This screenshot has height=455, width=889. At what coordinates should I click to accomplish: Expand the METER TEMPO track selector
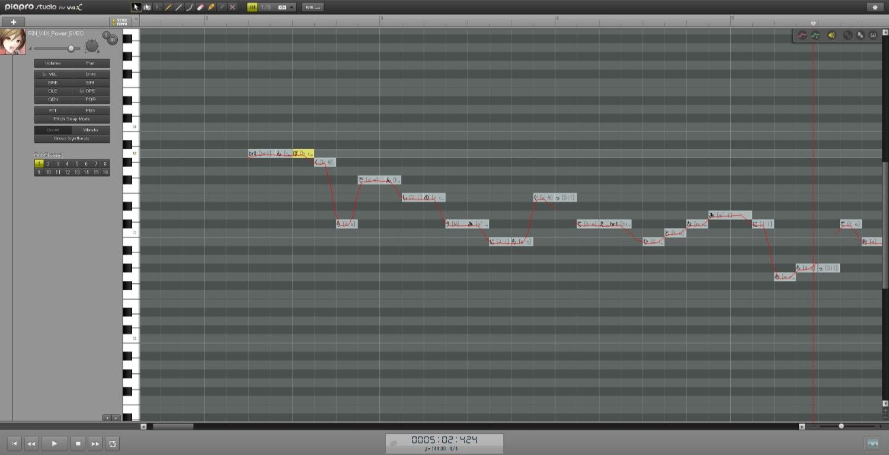click(x=119, y=22)
